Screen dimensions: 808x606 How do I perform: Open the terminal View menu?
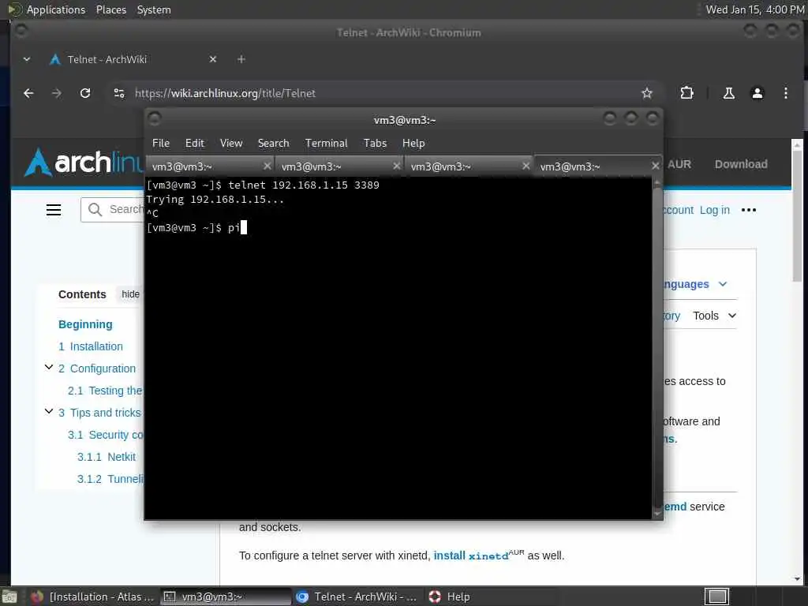231,144
